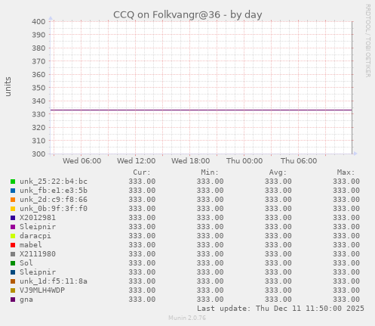Select the mabel legend label

[31, 245]
